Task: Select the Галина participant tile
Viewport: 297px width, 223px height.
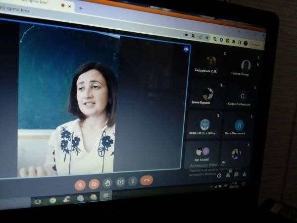Action: (243, 67)
